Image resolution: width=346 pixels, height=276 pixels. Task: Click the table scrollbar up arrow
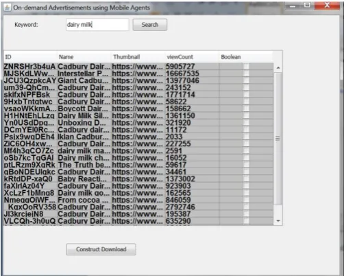[278, 68]
